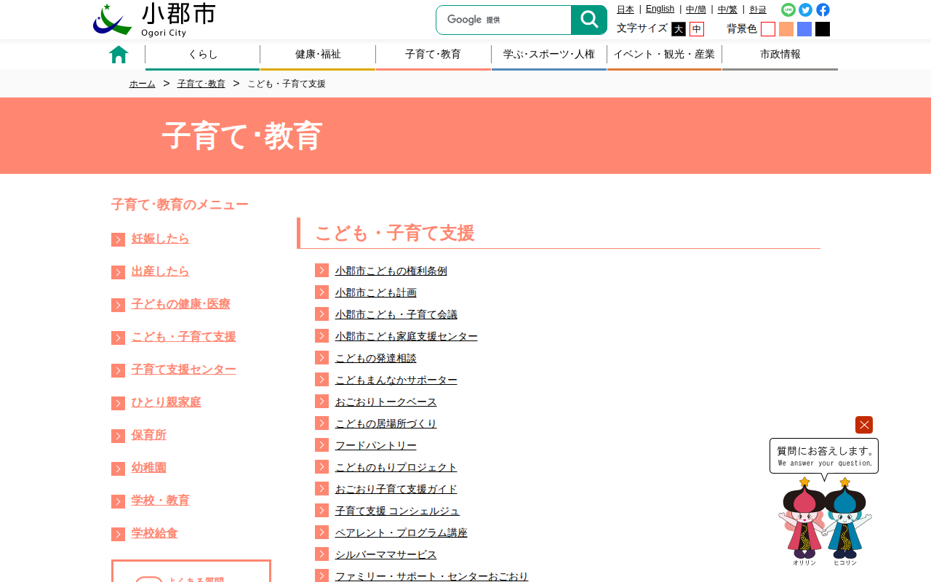Click arrow icon beside シルバーママサービス
The image size is (931, 582).
click(x=321, y=554)
